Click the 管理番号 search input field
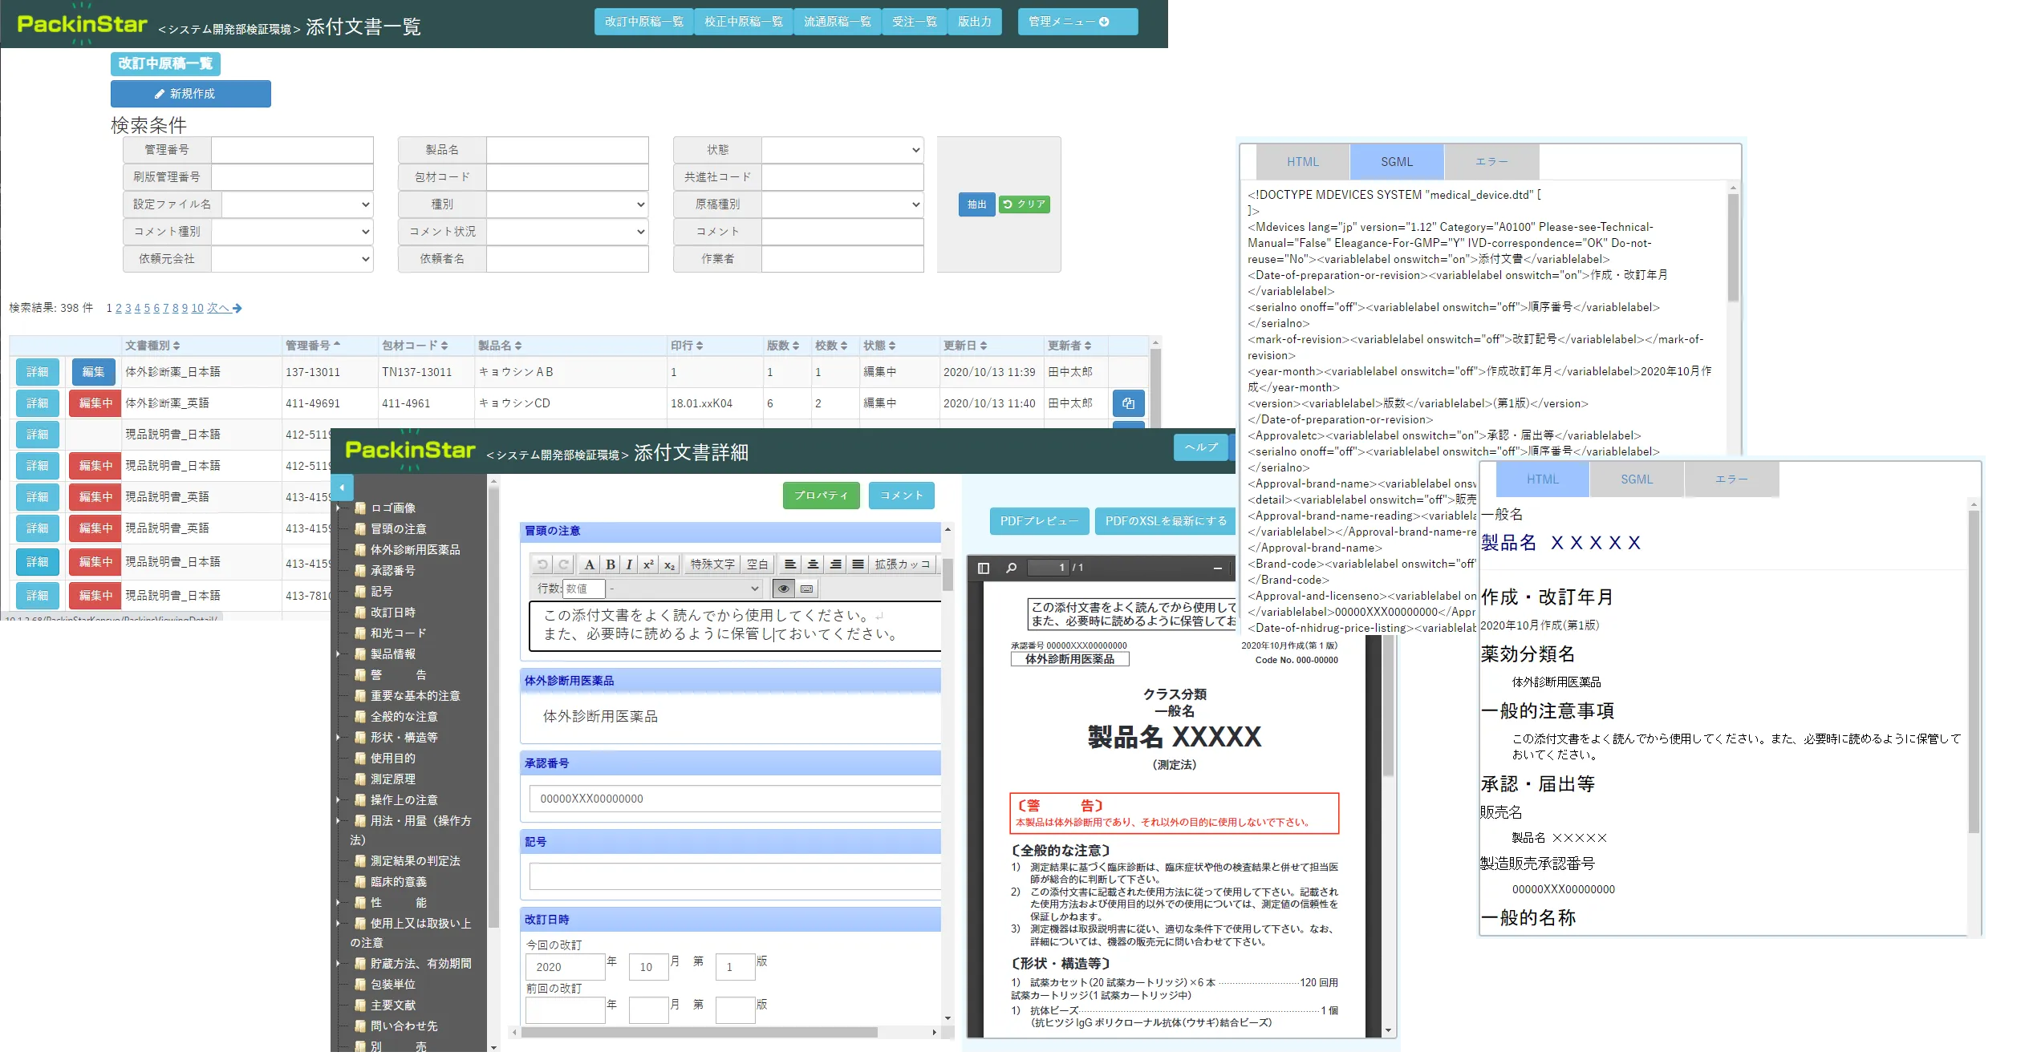This screenshot has height=1060, width=2033. (292, 150)
